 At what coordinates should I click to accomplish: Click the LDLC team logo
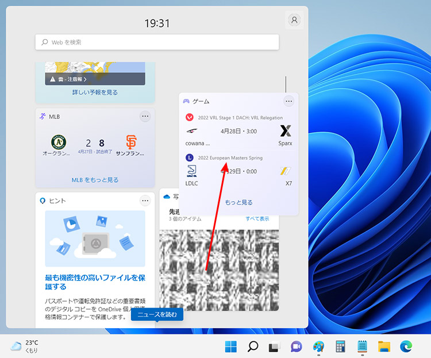tap(192, 171)
